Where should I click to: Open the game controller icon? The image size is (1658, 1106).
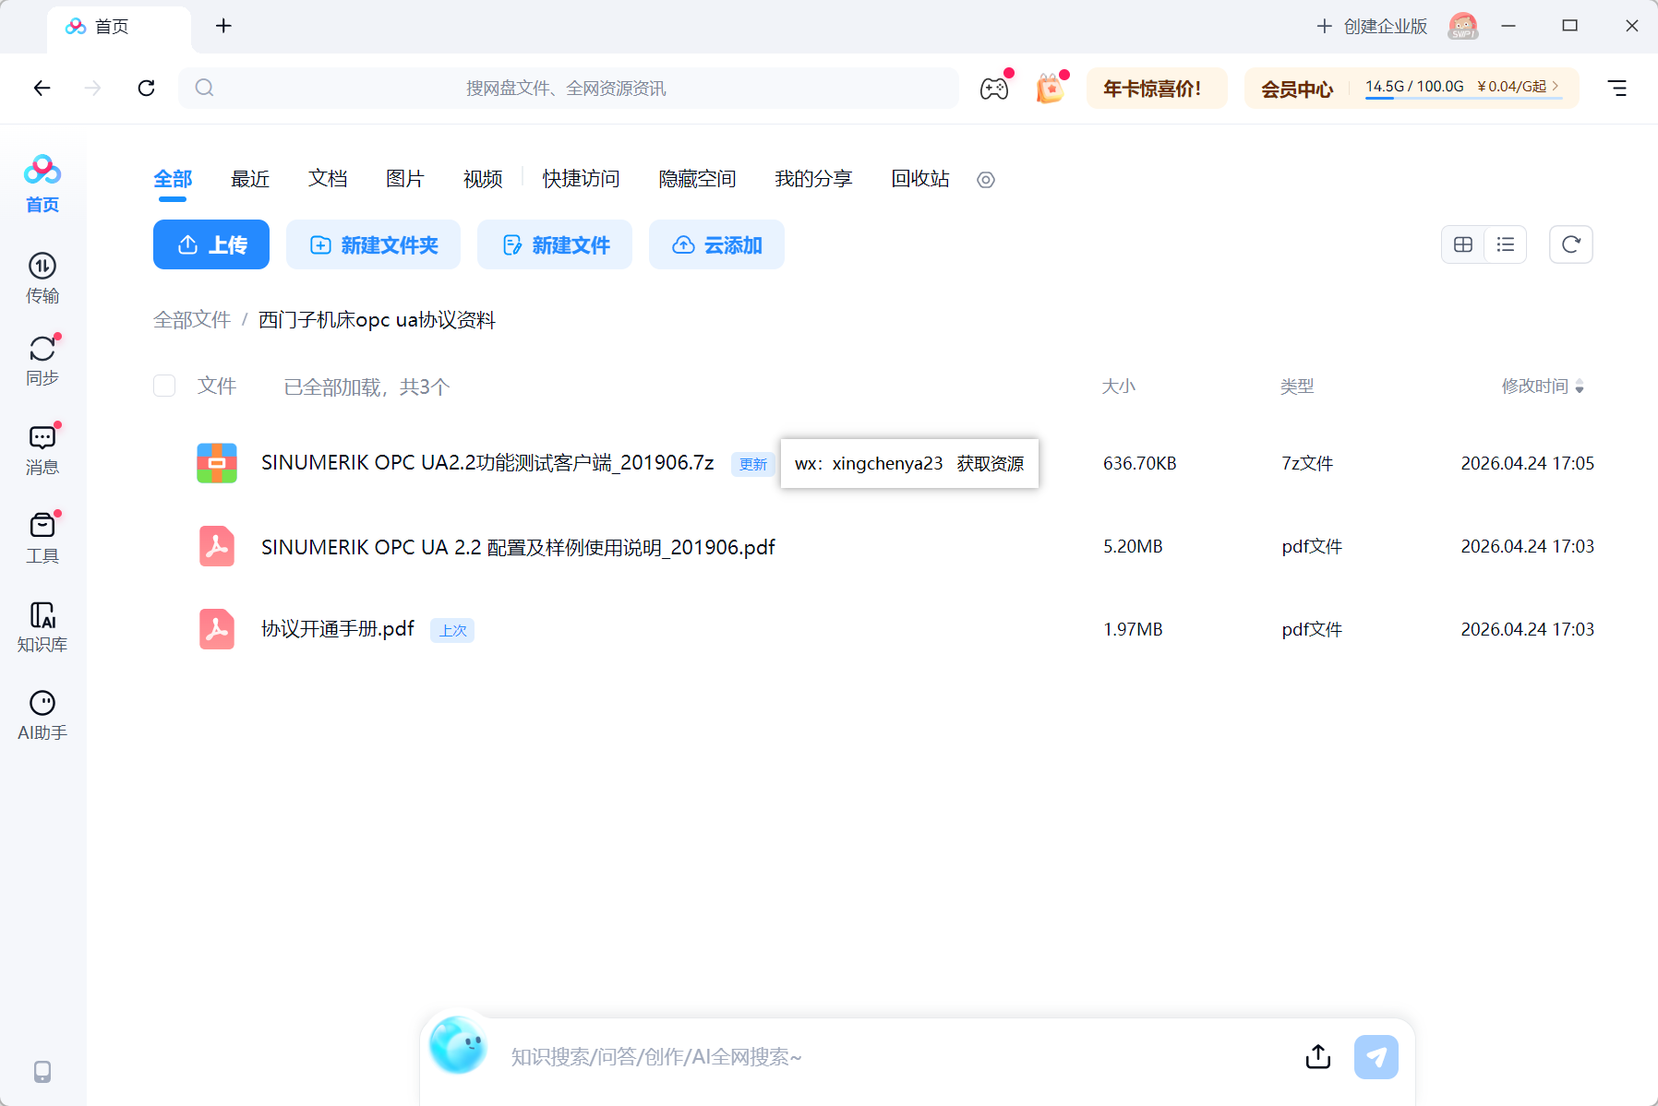click(x=994, y=89)
